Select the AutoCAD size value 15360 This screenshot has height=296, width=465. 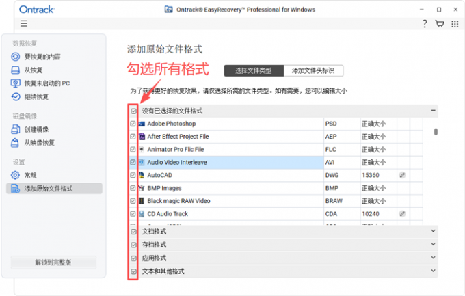371,175
